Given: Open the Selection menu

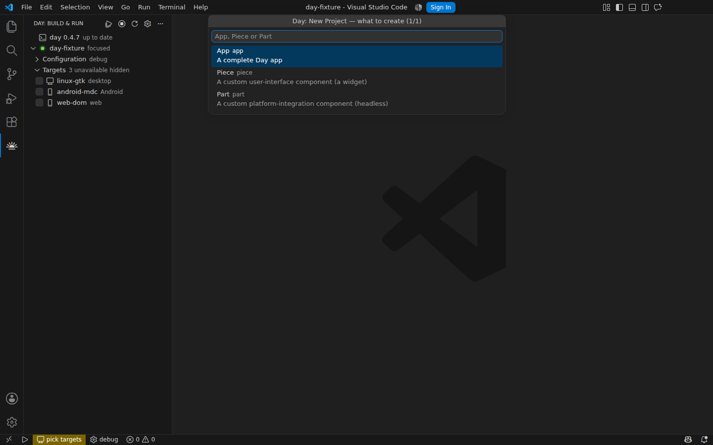Looking at the screenshot, I should pos(75,7).
